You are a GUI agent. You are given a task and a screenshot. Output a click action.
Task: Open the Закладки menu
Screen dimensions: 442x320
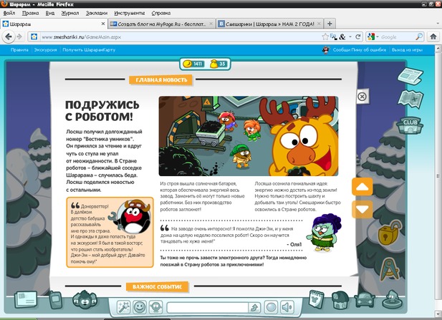coord(97,13)
